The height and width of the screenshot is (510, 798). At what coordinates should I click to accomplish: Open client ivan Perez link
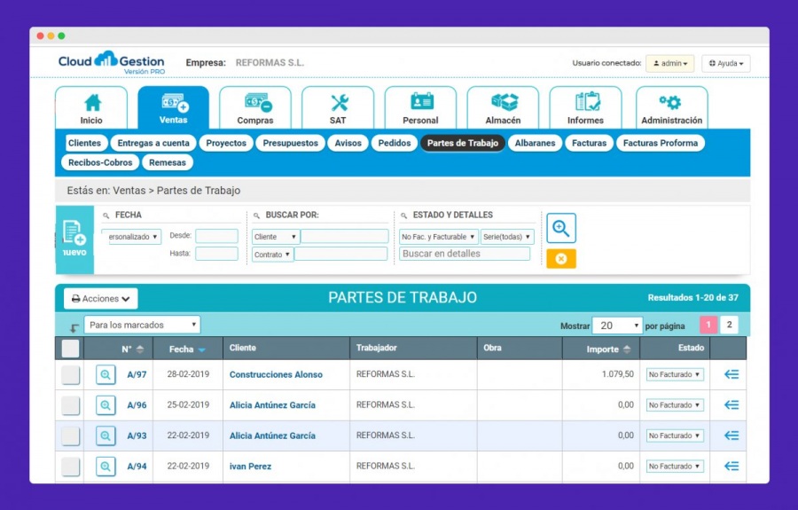250,467
